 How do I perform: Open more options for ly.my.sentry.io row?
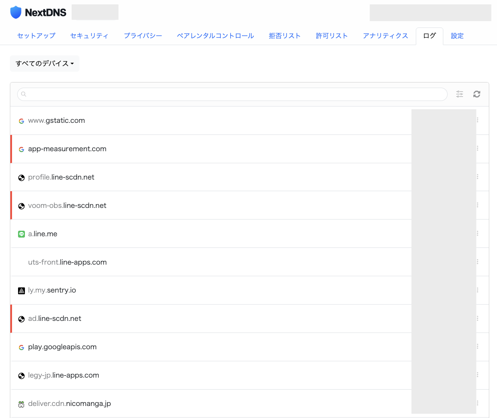click(478, 290)
